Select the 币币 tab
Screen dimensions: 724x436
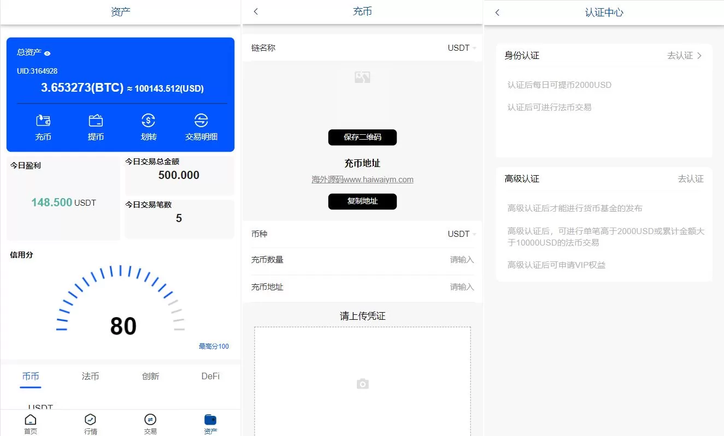(x=31, y=376)
